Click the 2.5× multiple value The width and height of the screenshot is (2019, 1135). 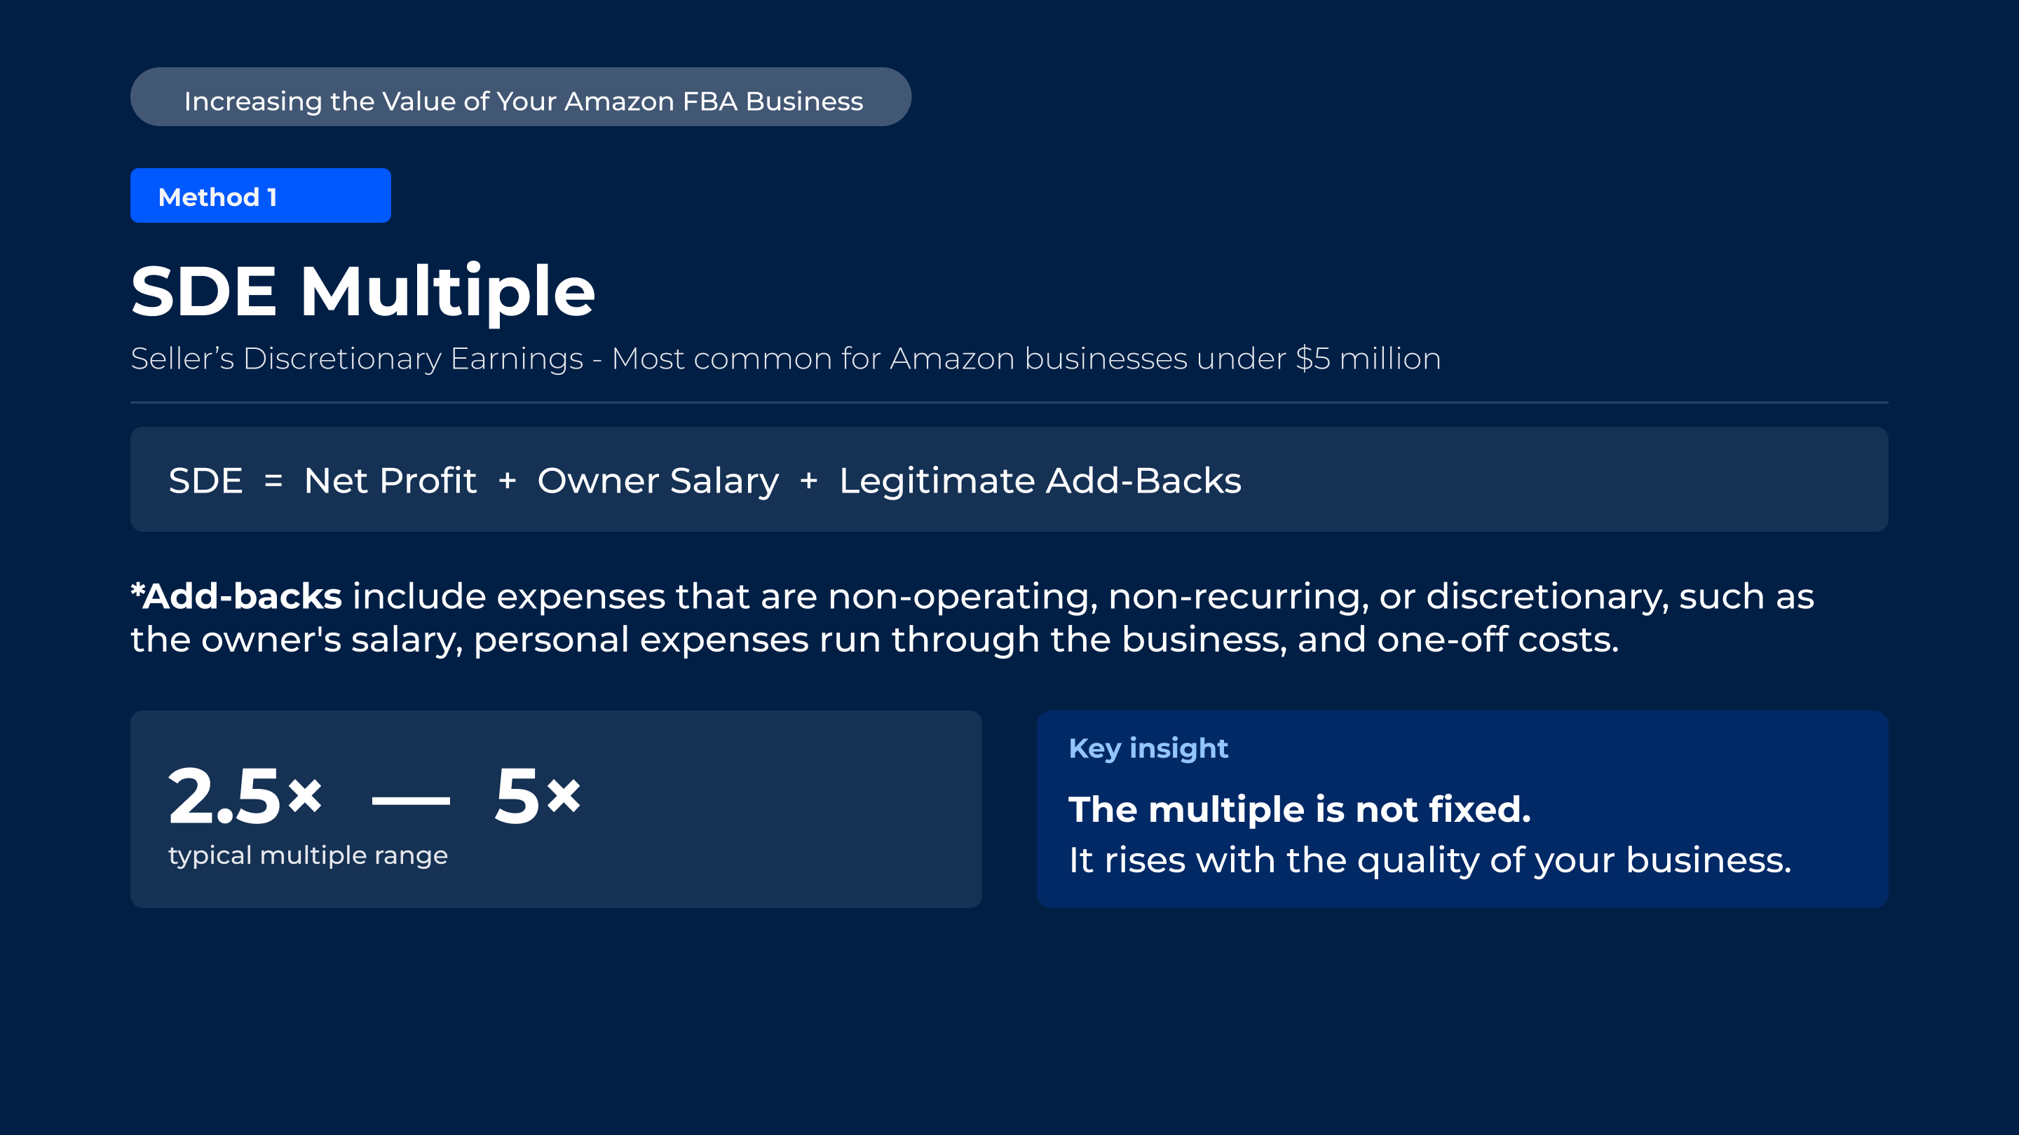coord(245,796)
